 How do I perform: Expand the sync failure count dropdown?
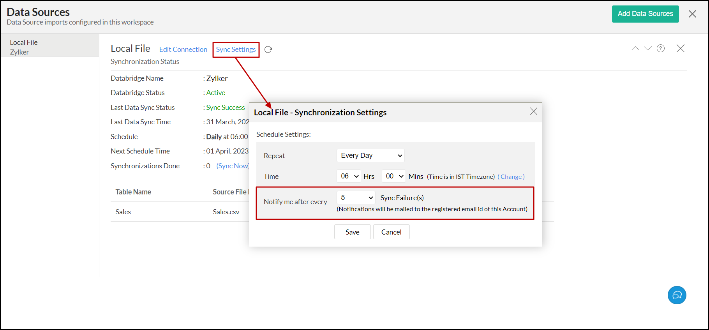point(356,198)
